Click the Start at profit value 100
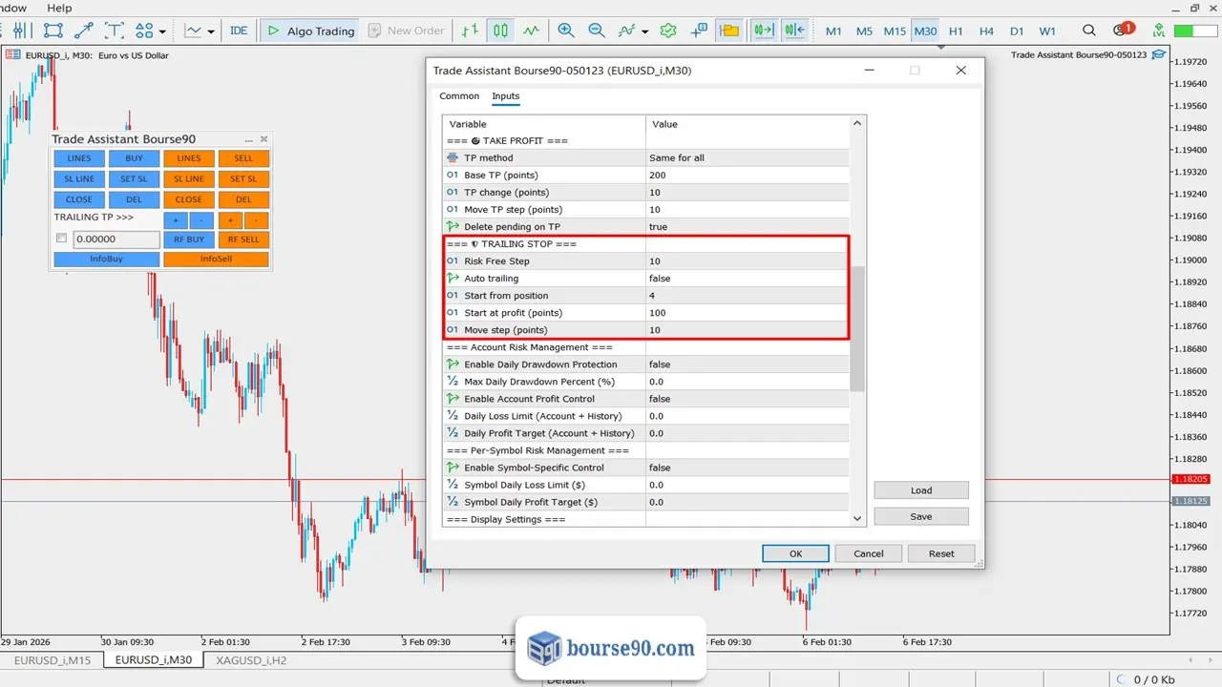The height and width of the screenshot is (687, 1222). click(748, 313)
